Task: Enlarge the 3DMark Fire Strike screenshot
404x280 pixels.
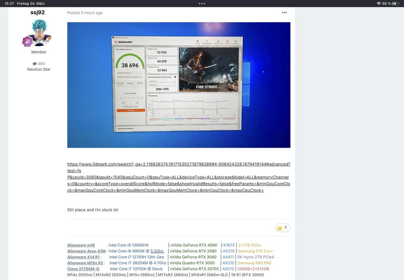Action: click(x=179, y=85)
